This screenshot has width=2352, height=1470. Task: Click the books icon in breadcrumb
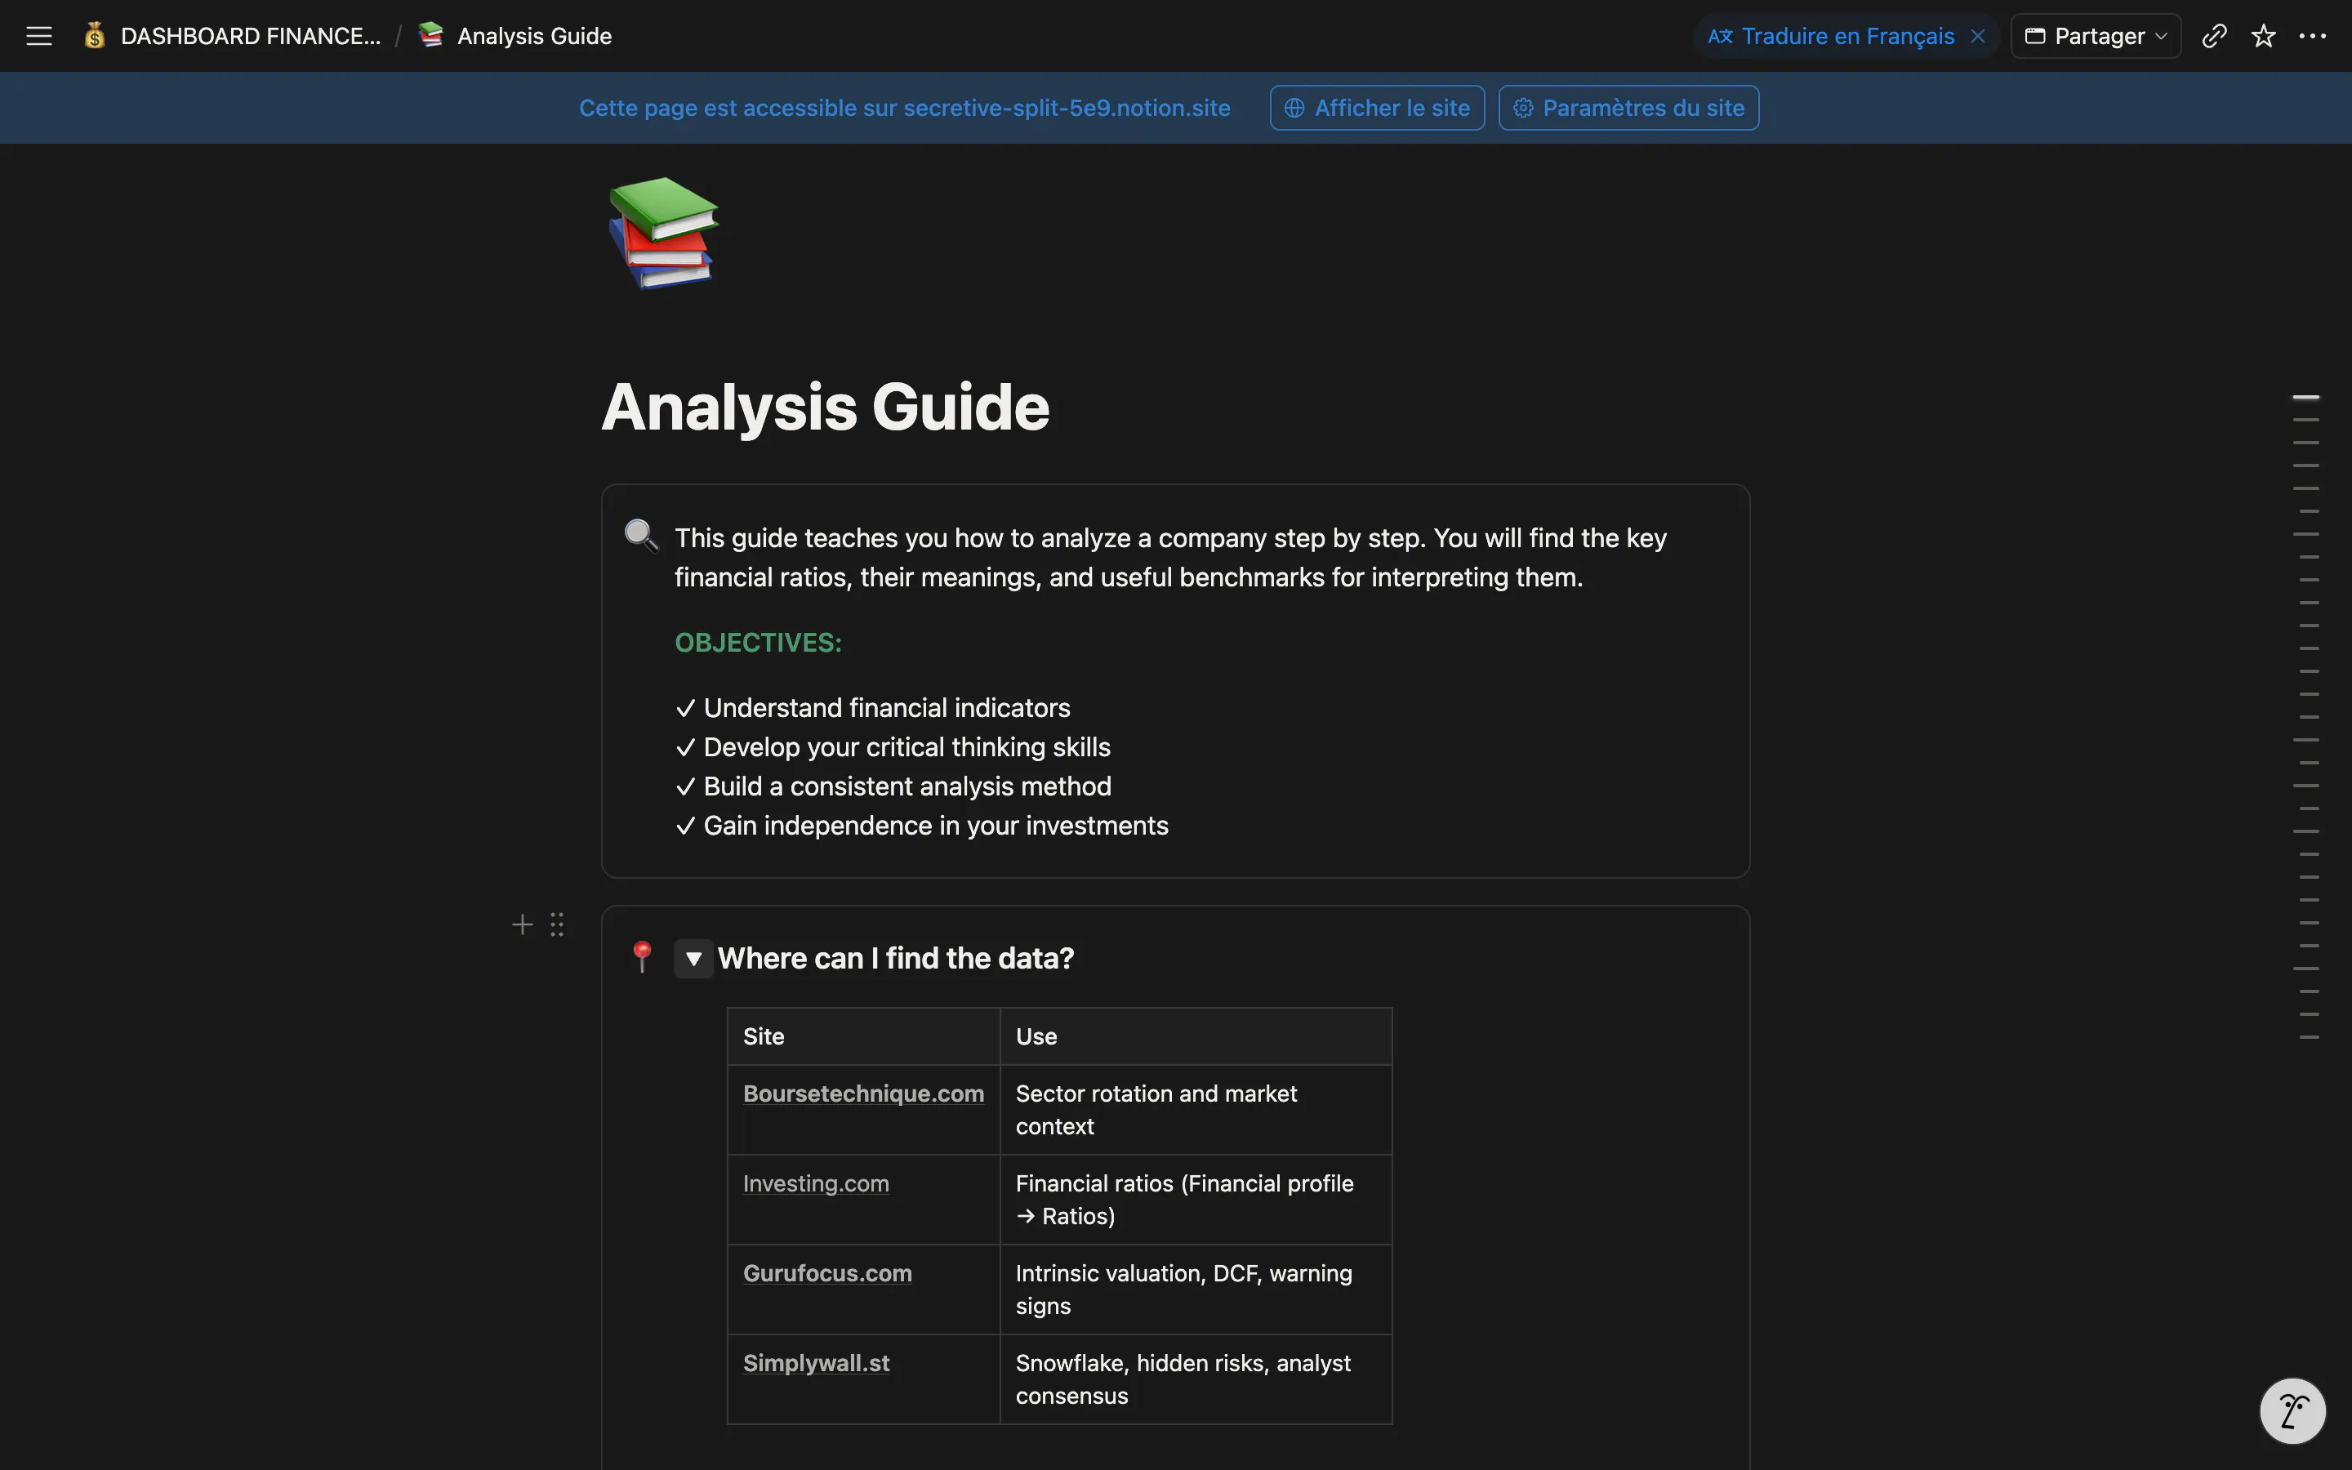pyautogui.click(x=430, y=36)
